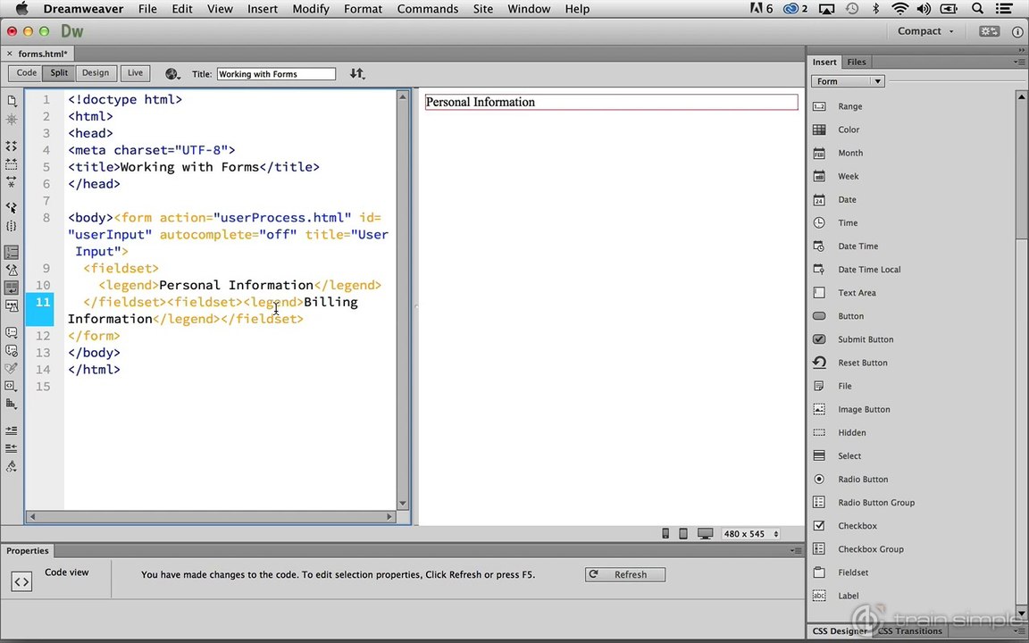Select the Insert panel tab
The height and width of the screenshot is (643, 1029).
pyautogui.click(x=824, y=62)
